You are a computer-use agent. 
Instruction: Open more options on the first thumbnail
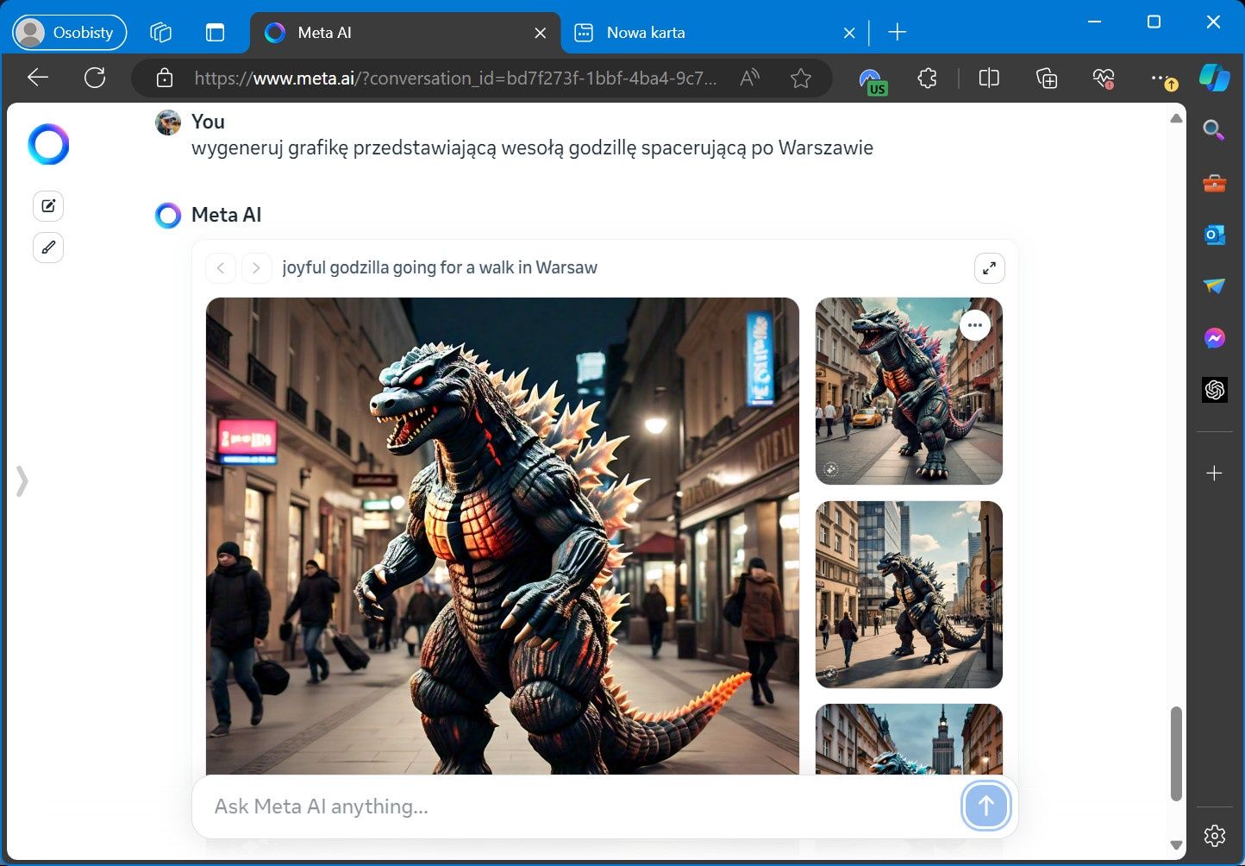tap(975, 325)
